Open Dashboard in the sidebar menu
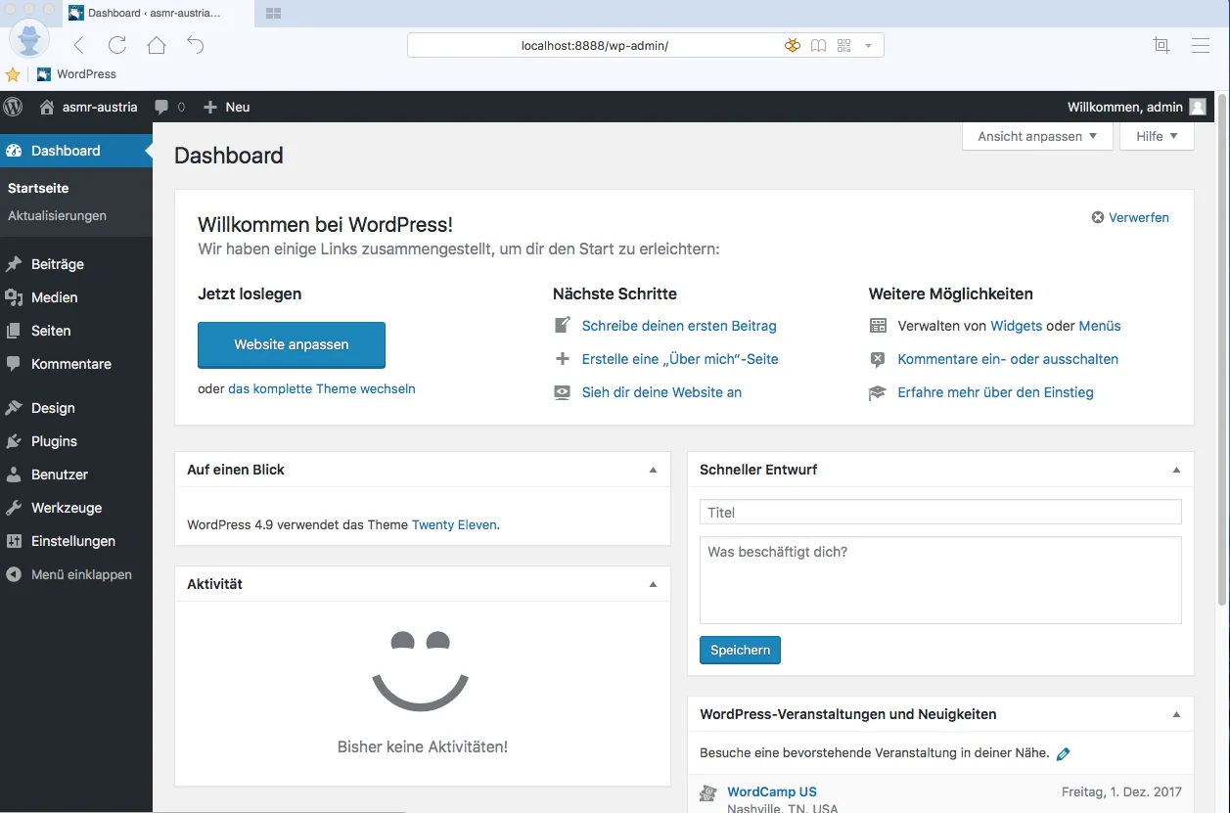The image size is (1230, 813). pos(75,151)
